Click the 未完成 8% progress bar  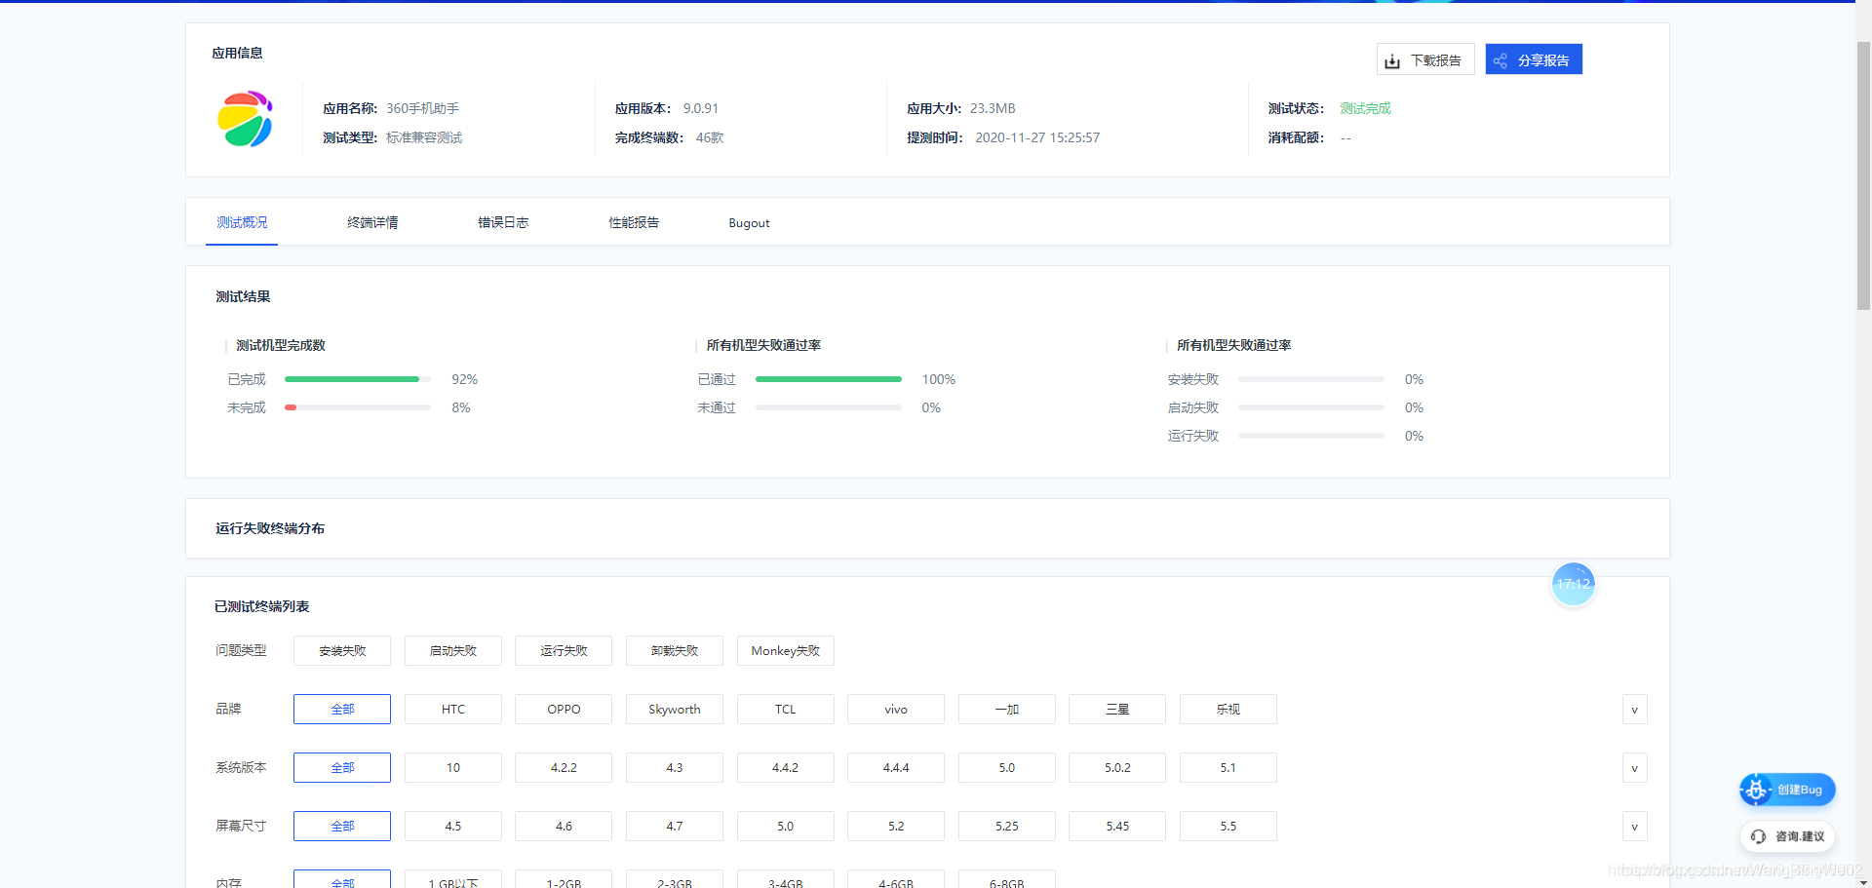(x=358, y=407)
